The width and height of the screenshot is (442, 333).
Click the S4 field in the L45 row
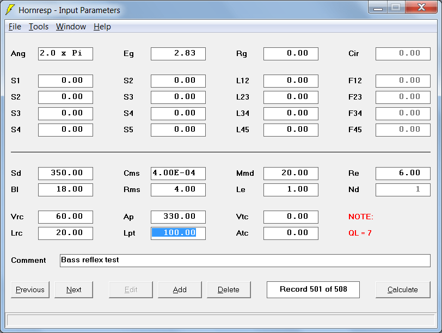(65, 130)
